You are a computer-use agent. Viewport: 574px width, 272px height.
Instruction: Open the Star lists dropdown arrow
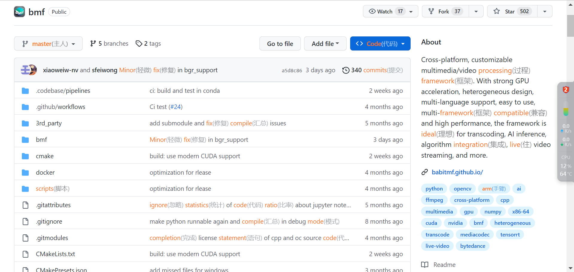545,12
